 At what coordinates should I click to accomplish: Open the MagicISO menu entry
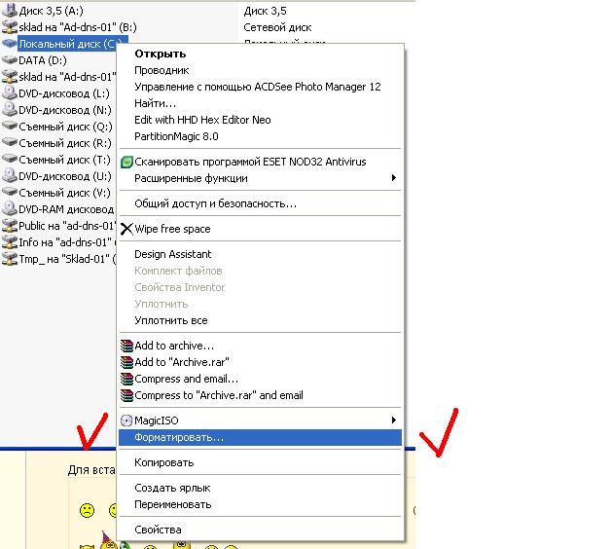(x=260, y=421)
